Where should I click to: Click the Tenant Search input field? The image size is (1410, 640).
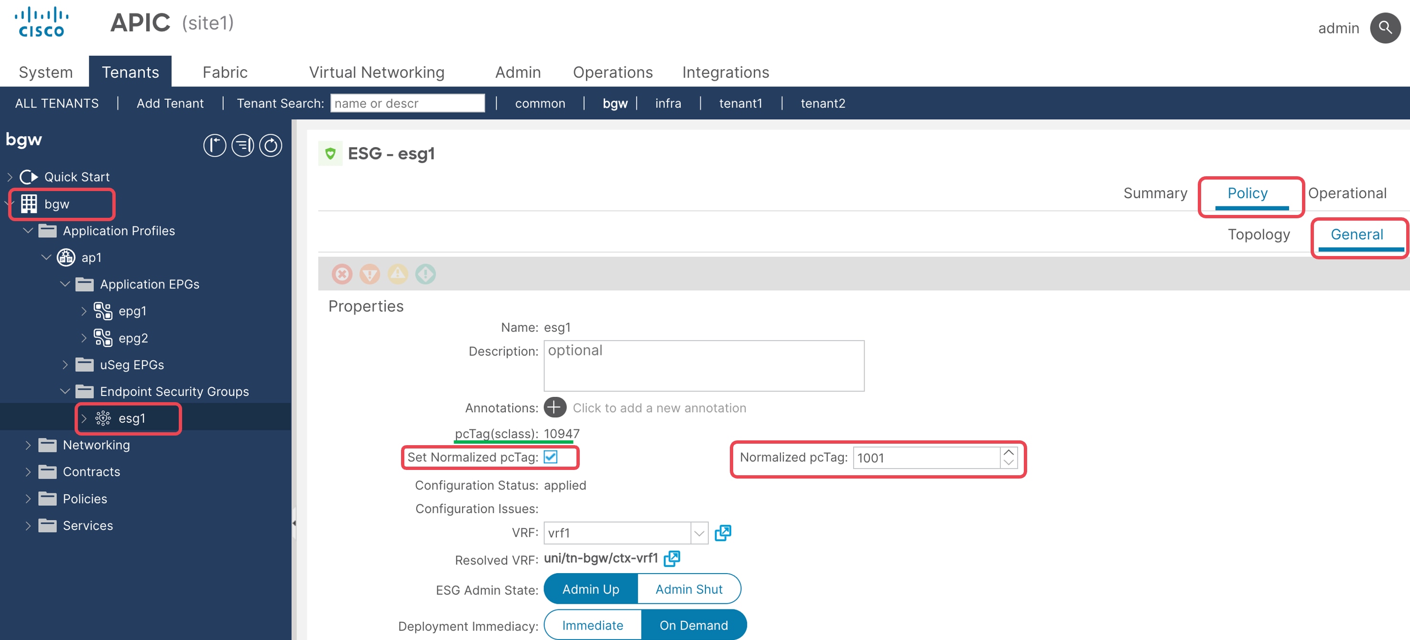click(x=407, y=103)
